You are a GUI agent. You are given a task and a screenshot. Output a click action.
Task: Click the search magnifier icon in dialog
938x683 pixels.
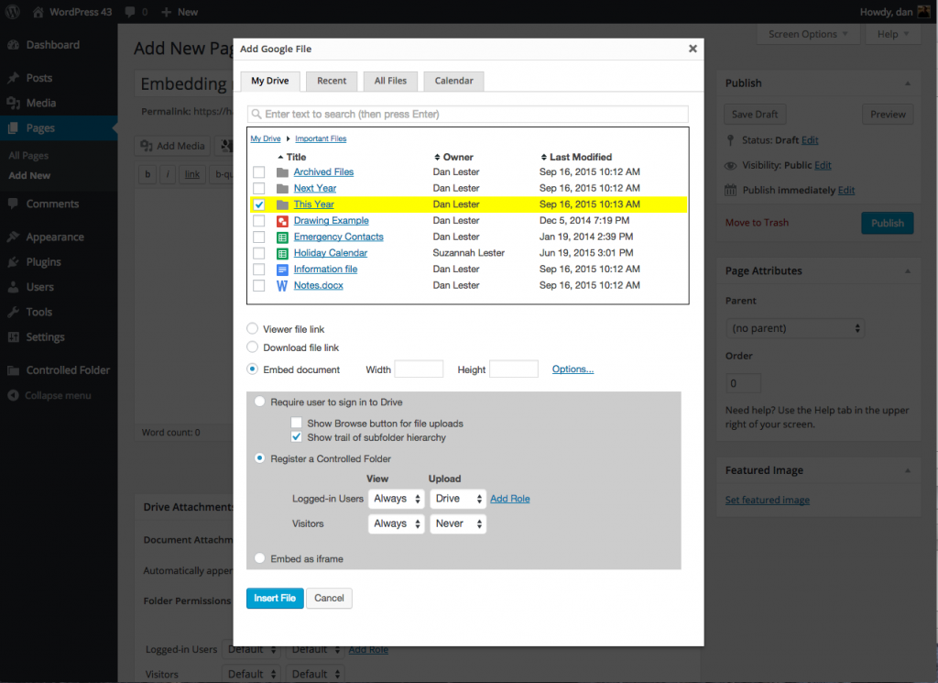[256, 115]
